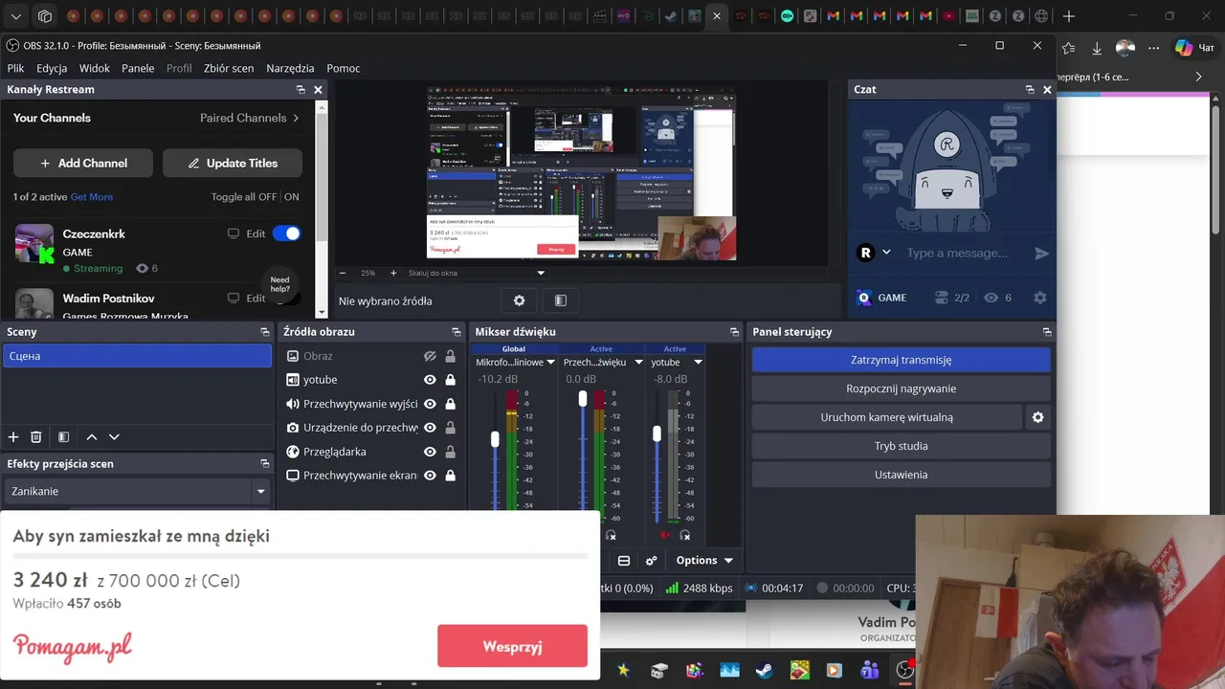Image resolution: width=1225 pixels, height=689 pixels.
Task: Toggle mixer layout icon beside Options
Action: (624, 561)
